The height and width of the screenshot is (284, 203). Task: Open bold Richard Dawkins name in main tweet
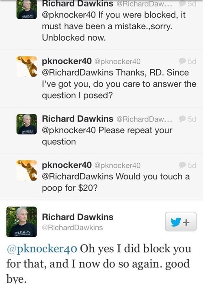click(x=78, y=217)
